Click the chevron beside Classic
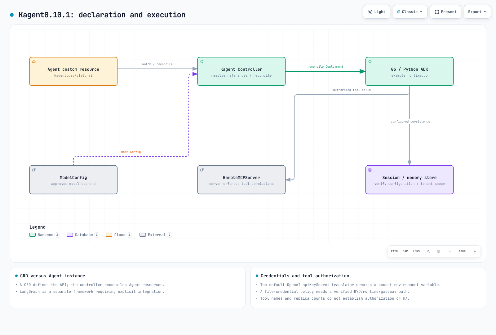Viewport: 496px width, 335px height. [421, 12]
